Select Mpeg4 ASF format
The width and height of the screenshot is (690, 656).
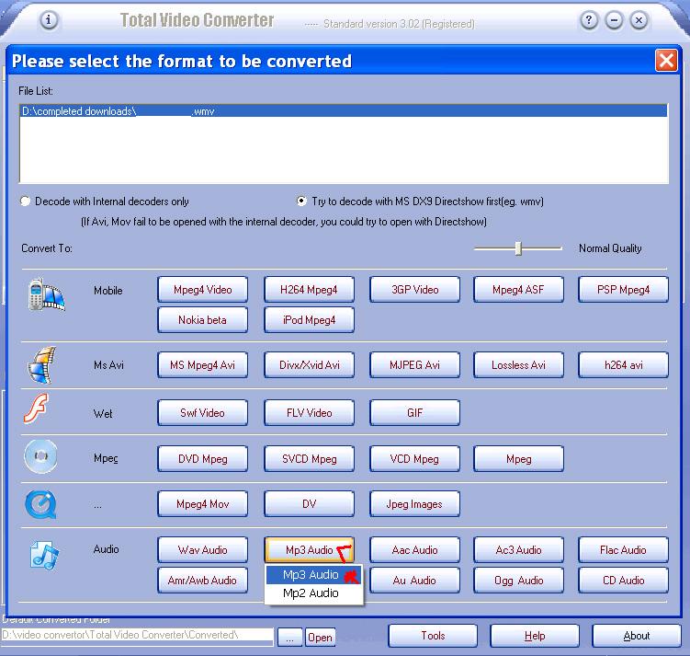click(518, 290)
